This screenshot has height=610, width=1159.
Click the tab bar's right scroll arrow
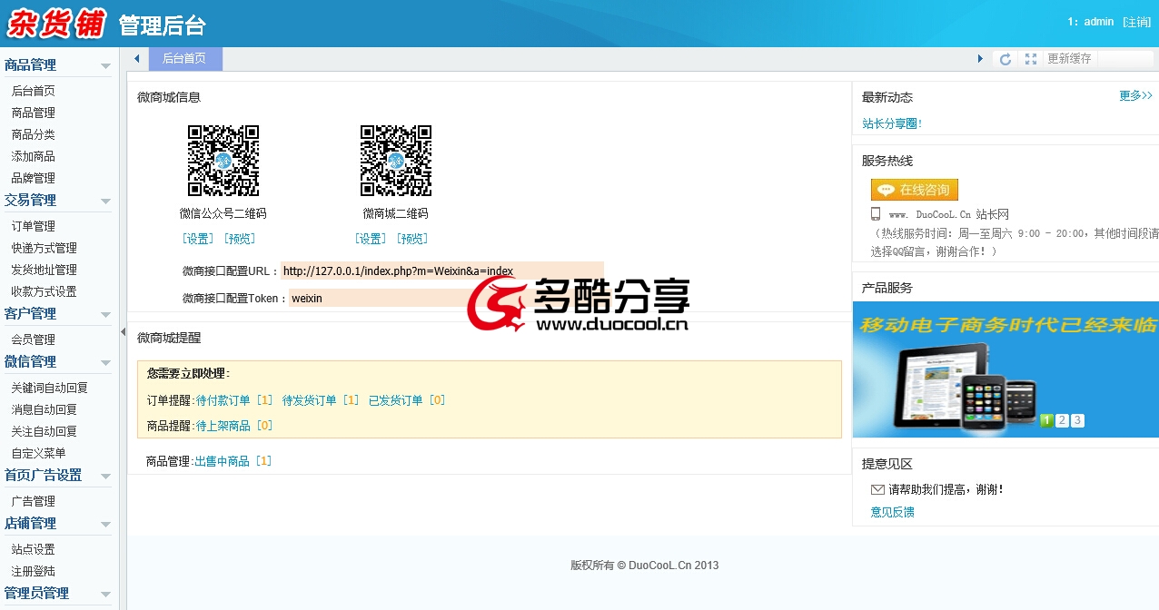coord(980,59)
